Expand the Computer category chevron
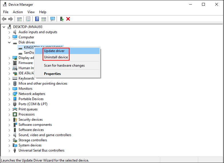 (9, 37)
